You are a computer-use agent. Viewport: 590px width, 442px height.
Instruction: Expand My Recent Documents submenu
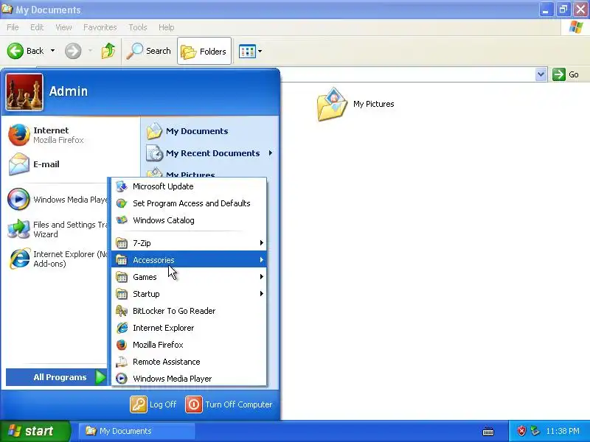click(210, 153)
